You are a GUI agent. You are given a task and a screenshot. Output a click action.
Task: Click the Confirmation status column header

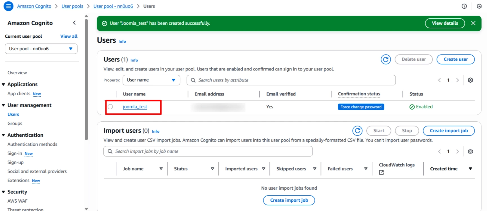[x=359, y=94]
